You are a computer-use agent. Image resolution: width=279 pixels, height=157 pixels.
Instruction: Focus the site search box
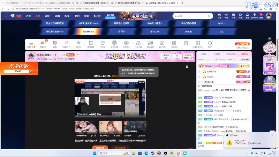point(190,16)
